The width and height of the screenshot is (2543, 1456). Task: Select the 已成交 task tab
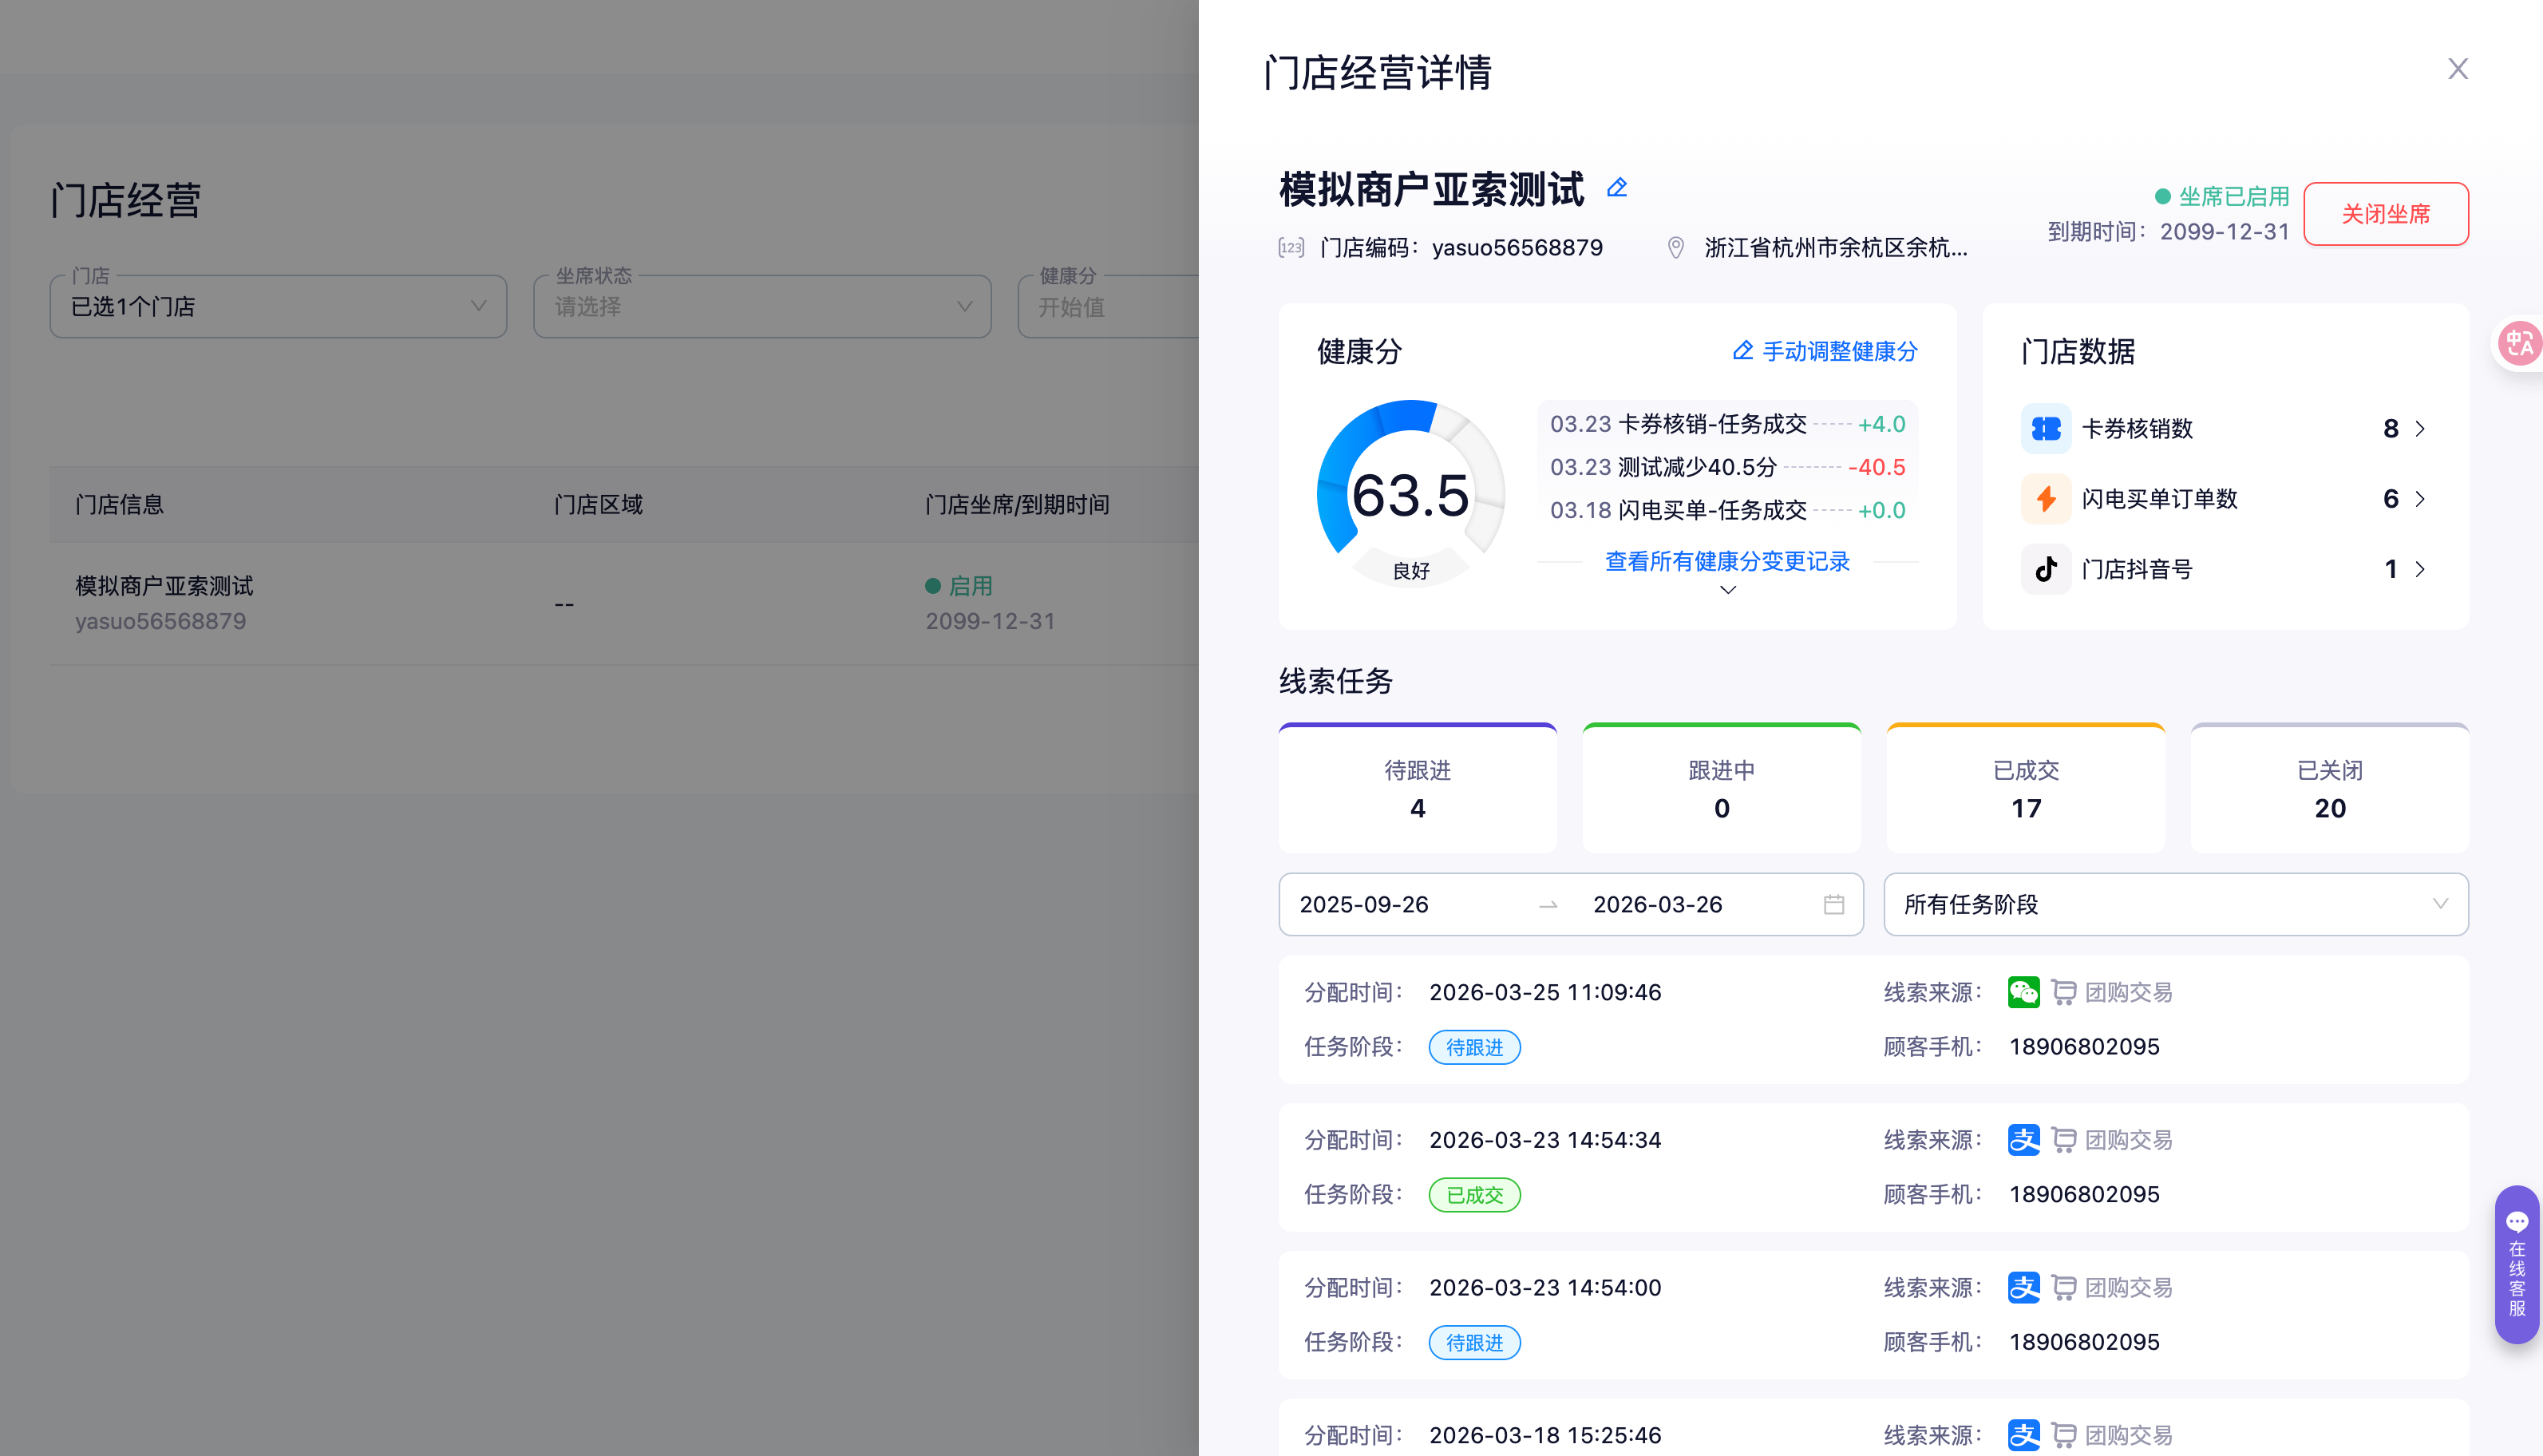click(x=2025, y=789)
